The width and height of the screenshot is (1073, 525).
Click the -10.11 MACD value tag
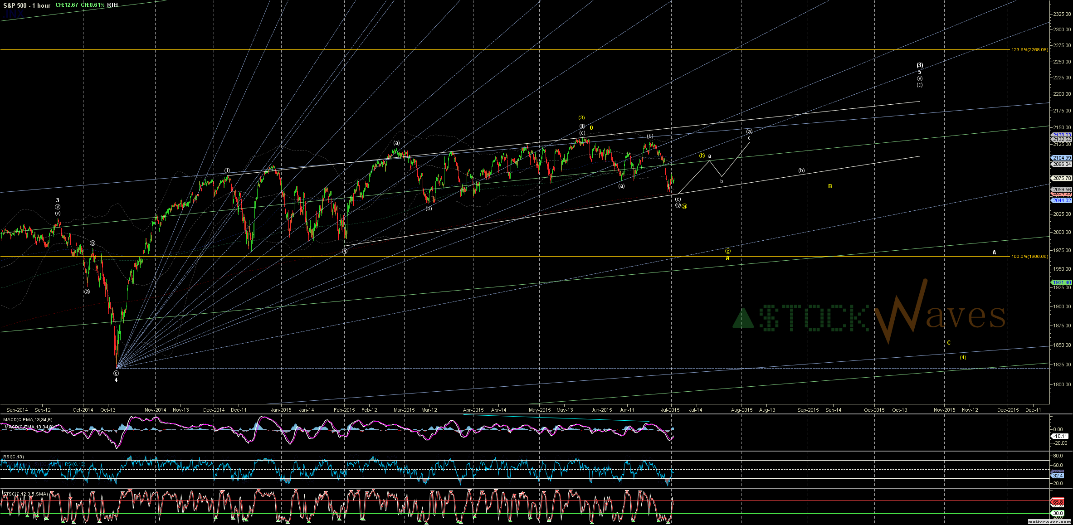pos(1060,436)
